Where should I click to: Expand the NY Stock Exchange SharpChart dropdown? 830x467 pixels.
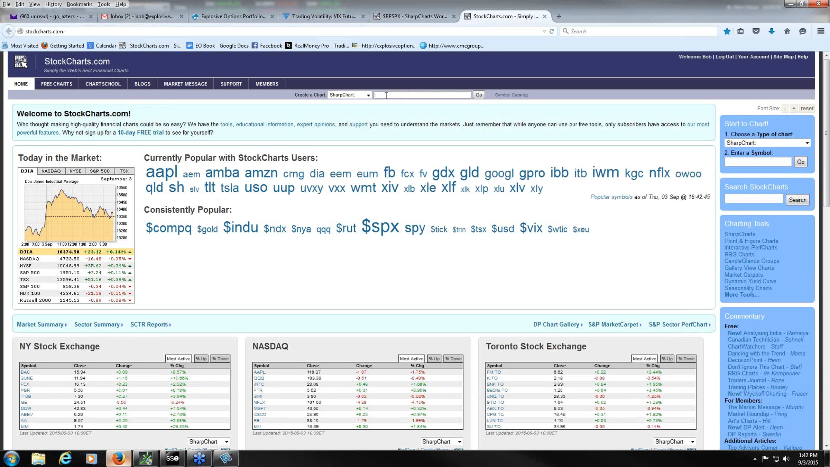pyautogui.click(x=209, y=442)
